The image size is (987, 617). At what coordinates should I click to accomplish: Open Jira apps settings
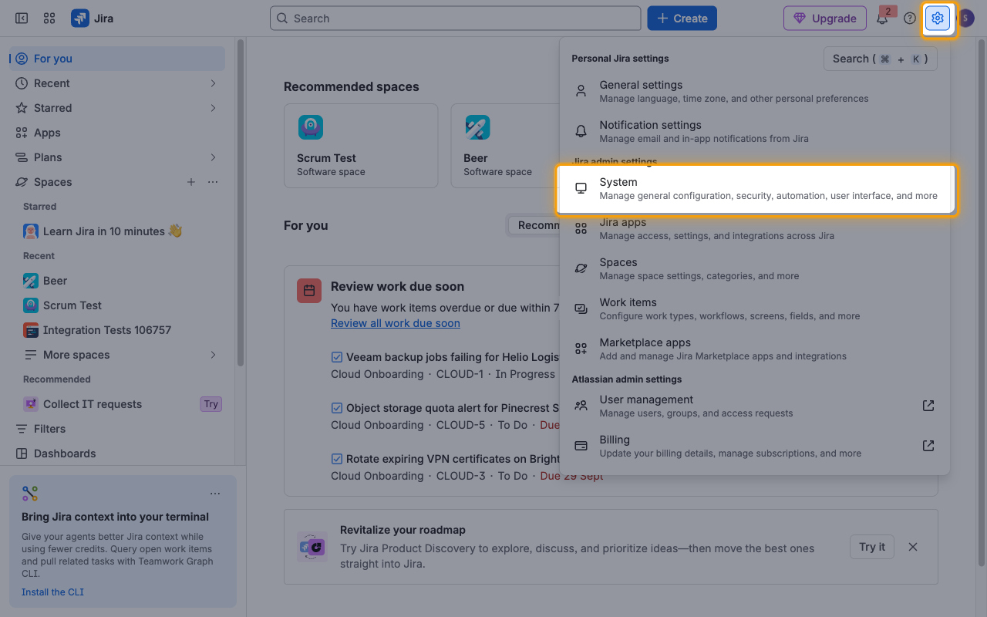pyautogui.click(x=755, y=228)
